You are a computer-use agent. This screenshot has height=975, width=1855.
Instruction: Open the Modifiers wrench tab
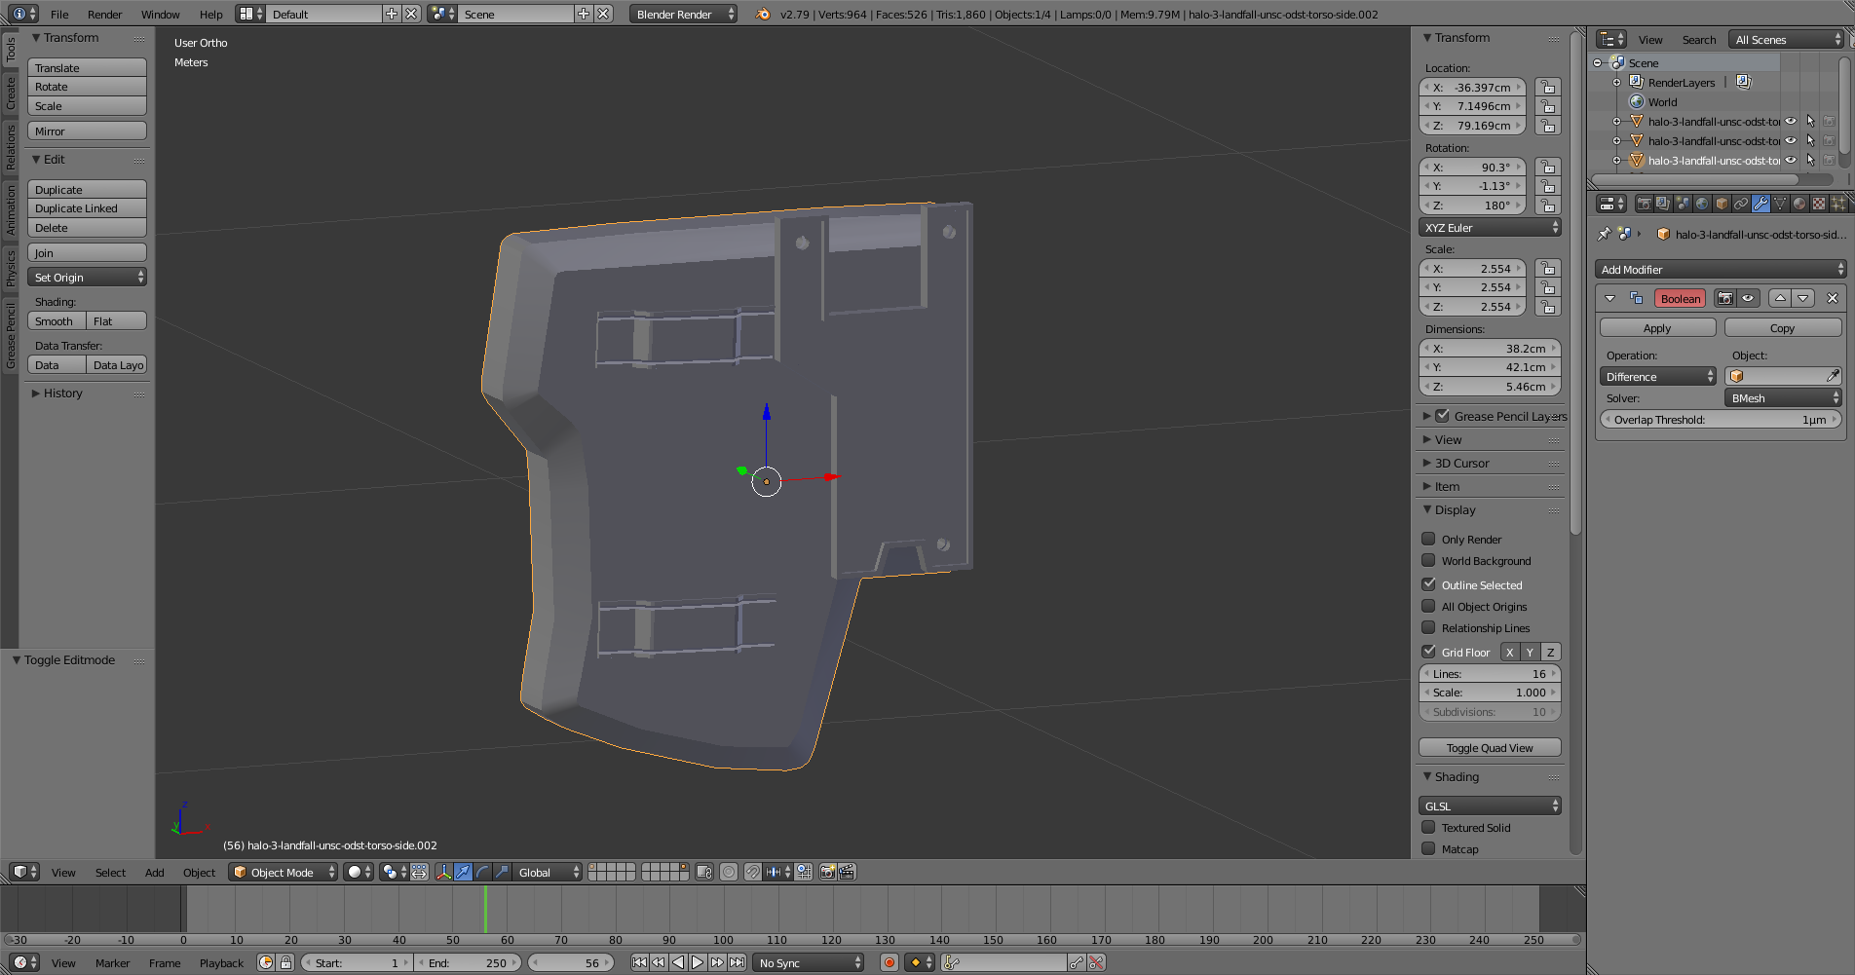pos(1760,204)
